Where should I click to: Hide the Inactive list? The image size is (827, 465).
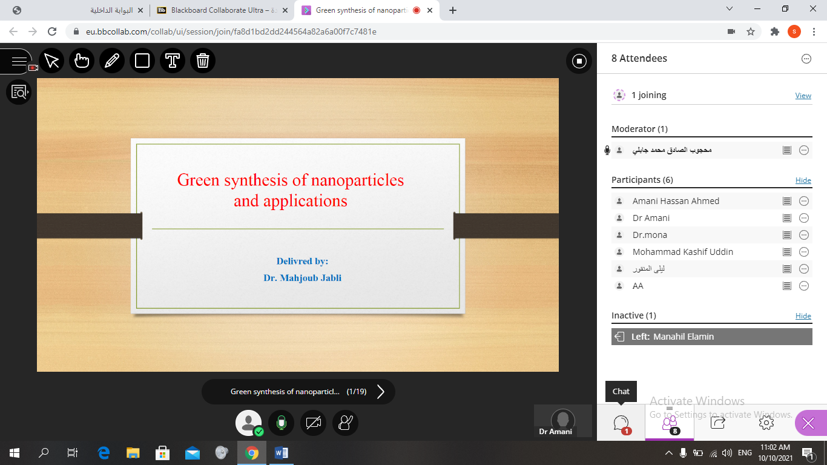[x=803, y=316]
